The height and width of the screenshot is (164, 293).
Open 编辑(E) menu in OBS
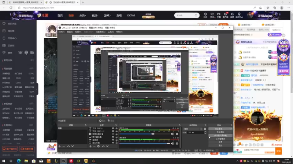pos(70,32)
